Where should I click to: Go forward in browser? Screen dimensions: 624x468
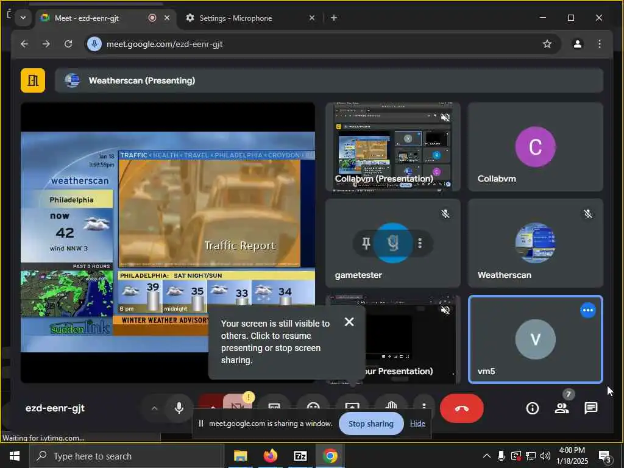pyautogui.click(x=46, y=44)
